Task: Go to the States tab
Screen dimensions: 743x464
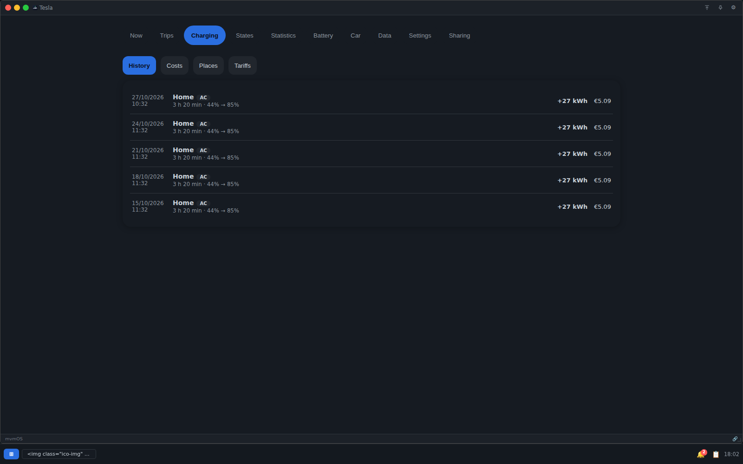Action: pos(245,35)
